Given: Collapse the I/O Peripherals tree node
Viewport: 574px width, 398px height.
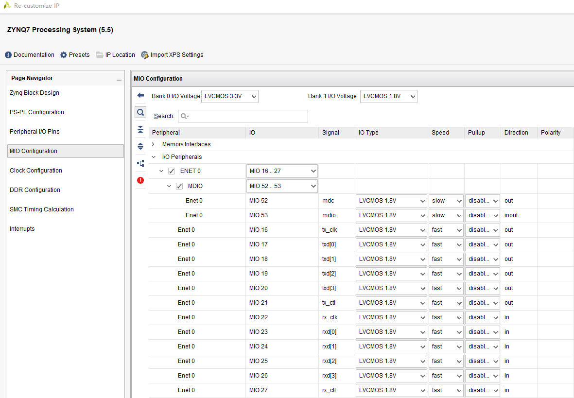Looking at the screenshot, I should click(154, 156).
